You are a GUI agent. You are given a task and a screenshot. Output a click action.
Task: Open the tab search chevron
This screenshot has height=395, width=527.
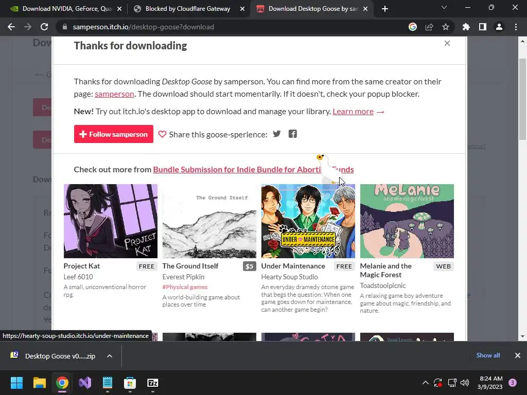pos(444,7)
